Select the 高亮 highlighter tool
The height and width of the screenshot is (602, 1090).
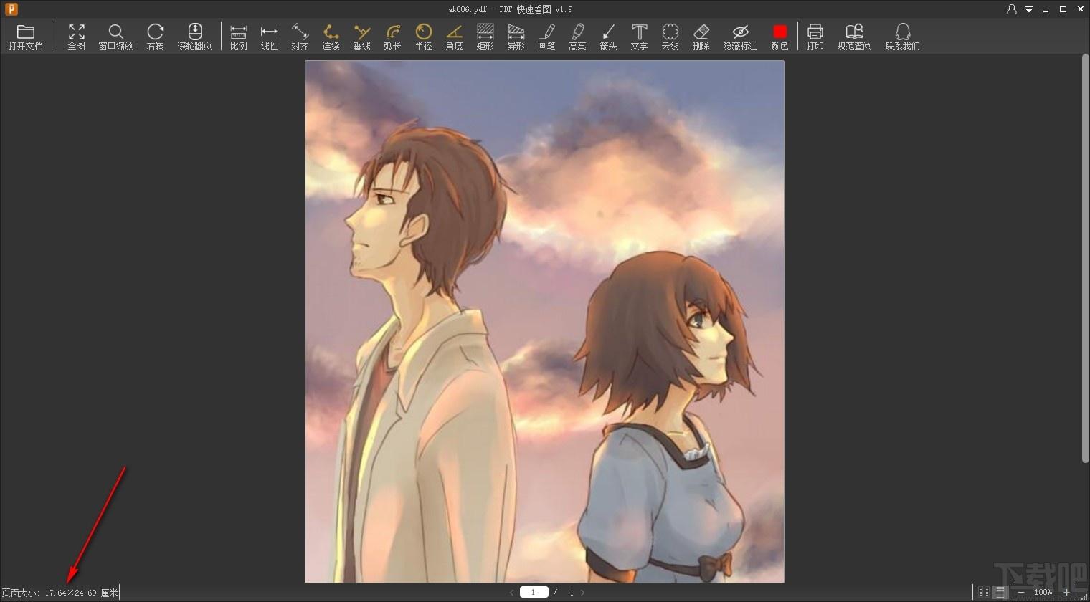(x=577, y=37)
